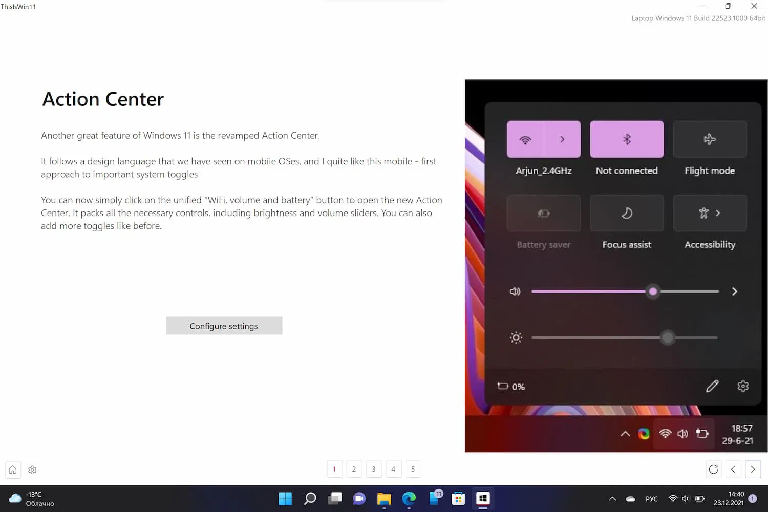Launch Microsoft Edge from the taskbar
768x512 pixels.
tap(409, 498)
